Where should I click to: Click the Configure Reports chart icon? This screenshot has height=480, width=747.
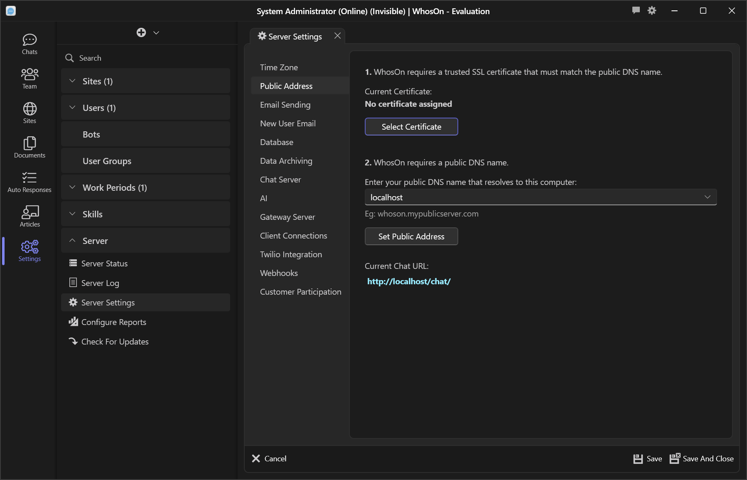coord(73,321)
